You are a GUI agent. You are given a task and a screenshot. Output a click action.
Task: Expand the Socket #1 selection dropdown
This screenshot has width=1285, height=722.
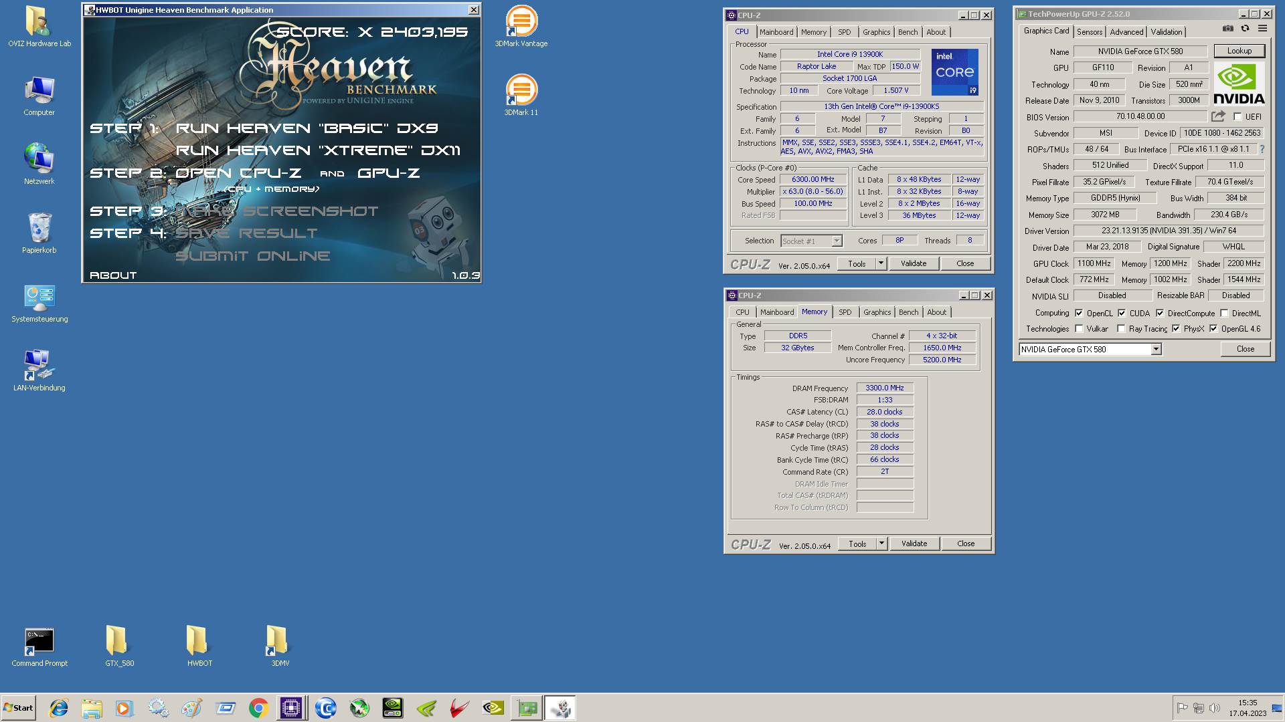(837, 241)
